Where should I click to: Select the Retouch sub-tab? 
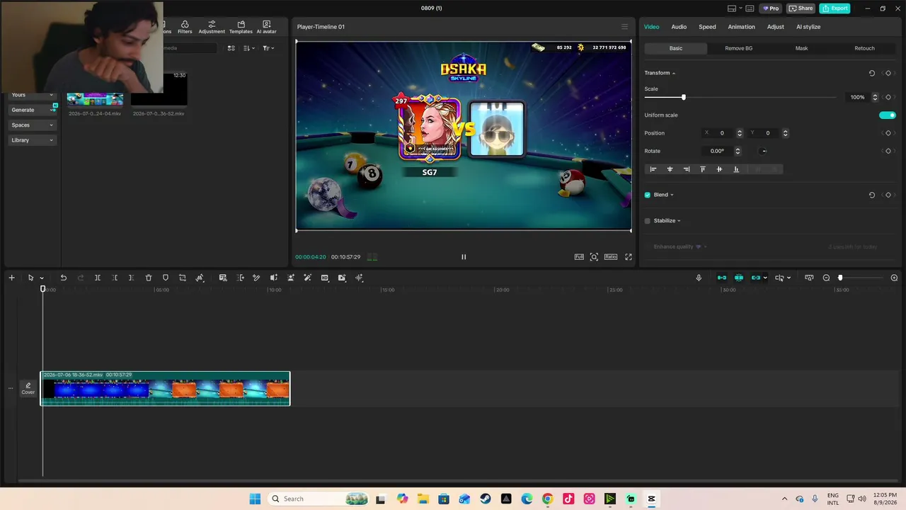(864, 48)
